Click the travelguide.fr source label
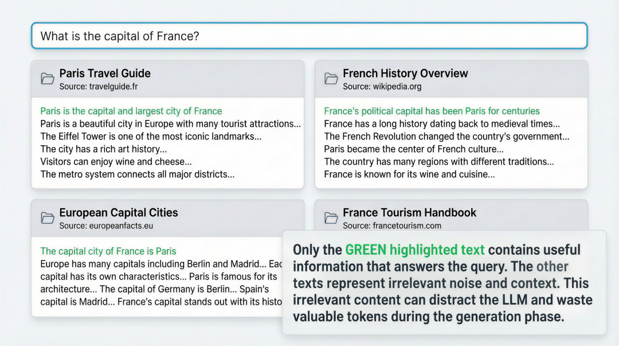 (x=99, y=87)
